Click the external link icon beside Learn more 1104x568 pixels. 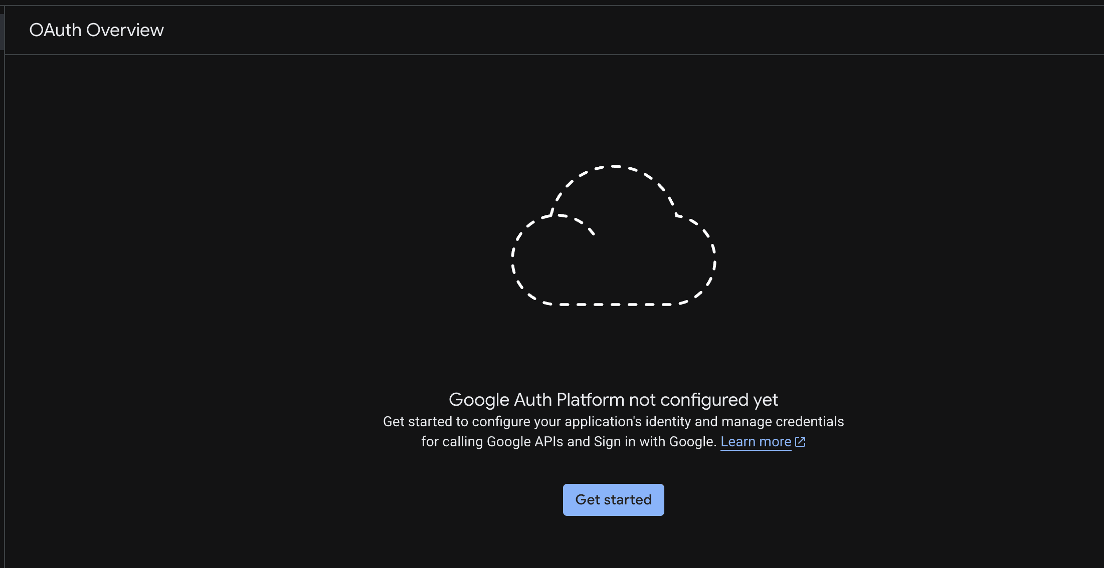800,442
